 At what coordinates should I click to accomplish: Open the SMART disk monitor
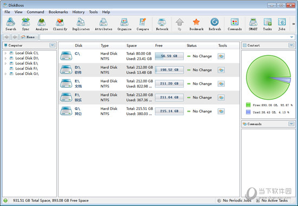point(253,24)
